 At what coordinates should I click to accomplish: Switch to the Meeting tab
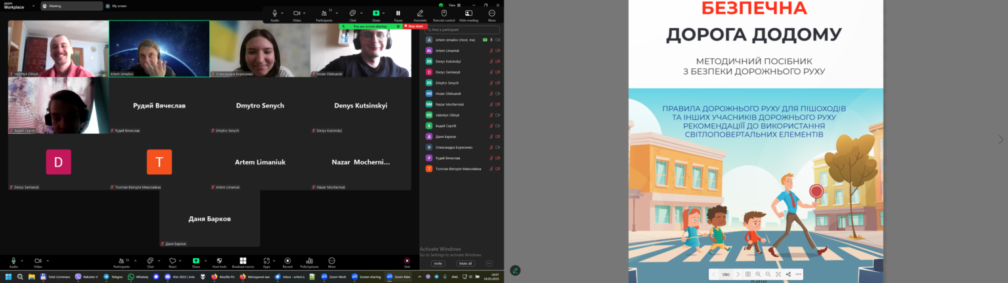71,6
